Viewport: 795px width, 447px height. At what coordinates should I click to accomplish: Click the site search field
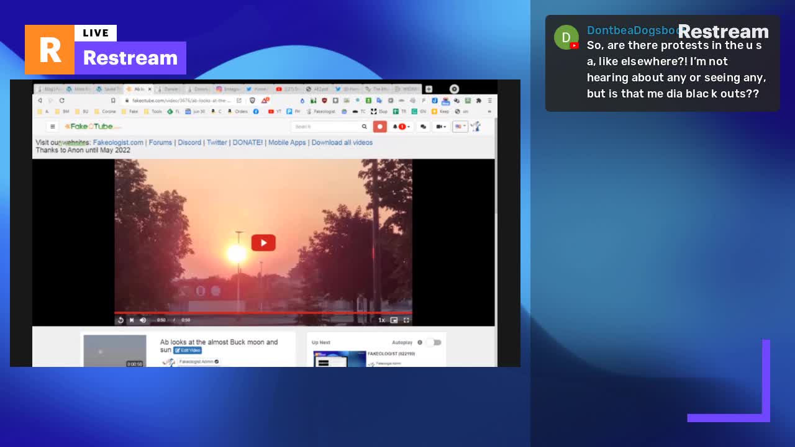tap(325, 127)
